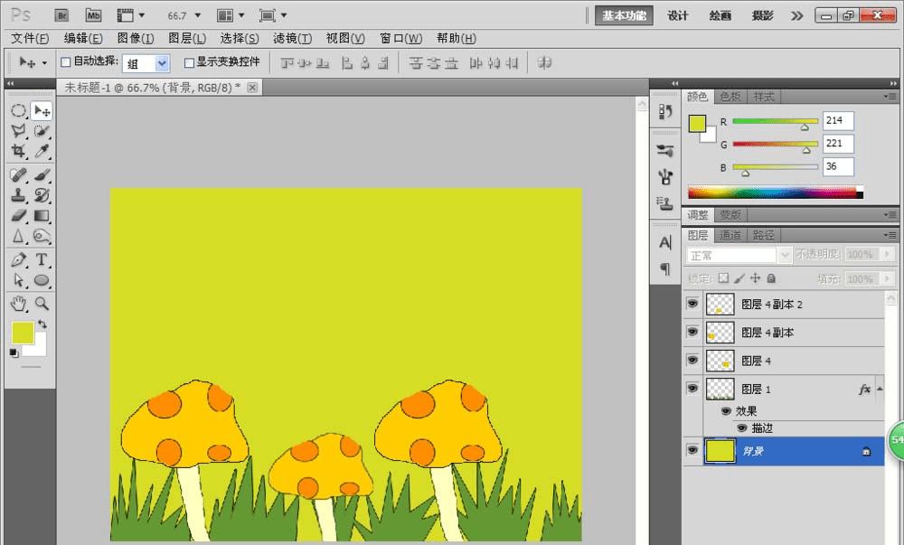Swap foreground and background colors
The image size is (904, 545).
point(42,324)
